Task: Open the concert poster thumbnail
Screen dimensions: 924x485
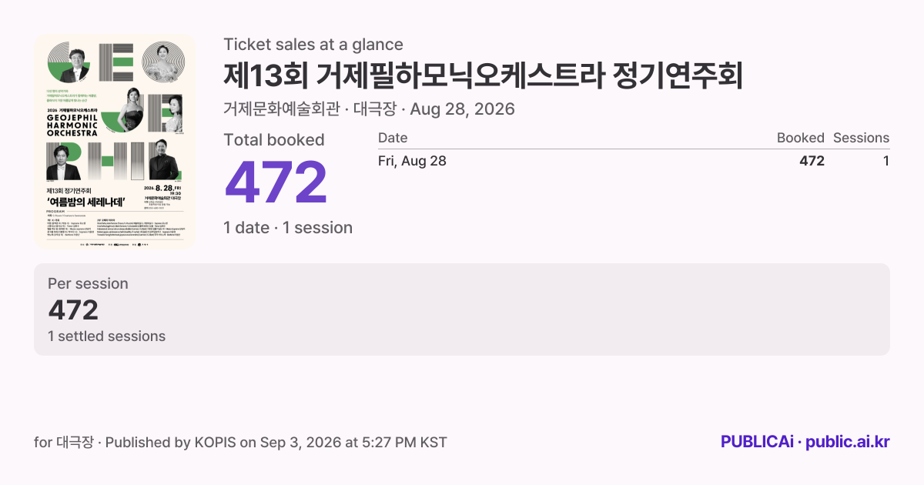Action: pyautogui.click(x=114, y=142)
